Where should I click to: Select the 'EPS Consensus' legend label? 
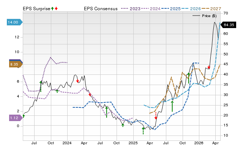[101, 9]
